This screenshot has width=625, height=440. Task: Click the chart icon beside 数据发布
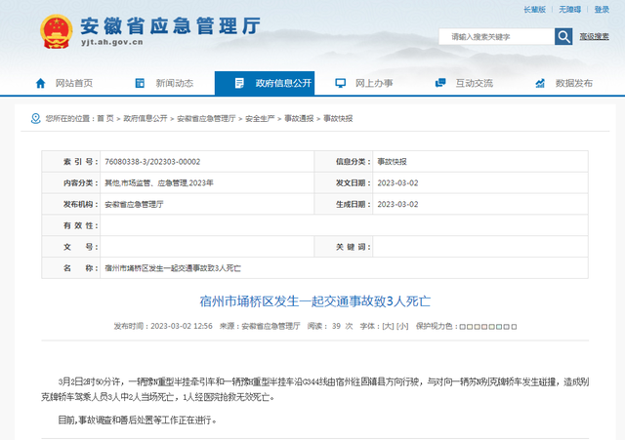coord(540,83)
